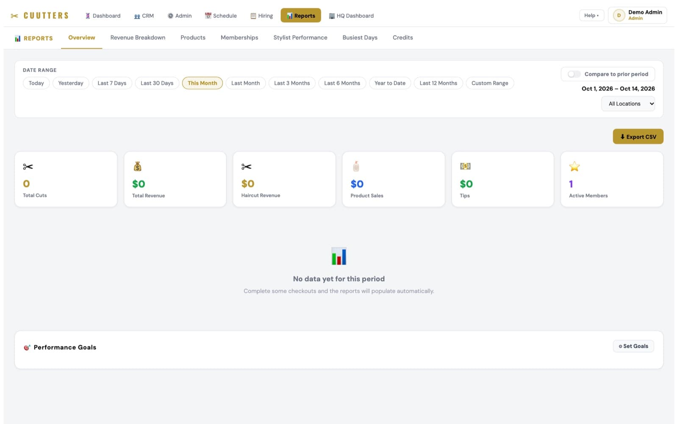Open Hiring in the top navigation
The image size is (678, 424).
[x=261, y=16]
